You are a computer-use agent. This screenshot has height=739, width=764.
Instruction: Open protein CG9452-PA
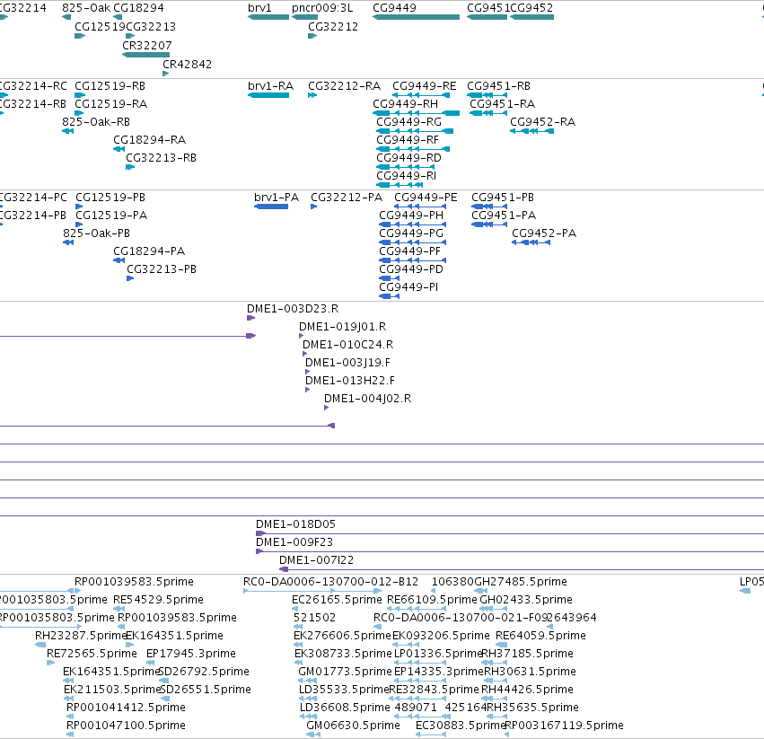pyautogui.click(x=531, y=242)
